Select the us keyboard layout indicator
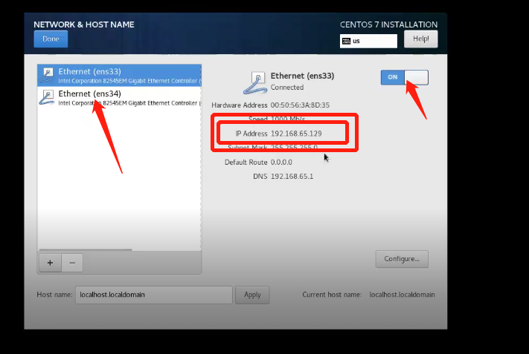The height and width of the screenshot is (354, 529). pyautogui.click(x=368, y=41)
